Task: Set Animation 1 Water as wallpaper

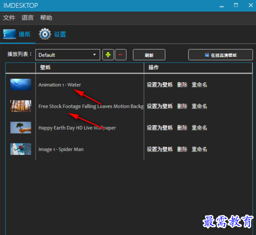Action: [x=160, y=85]
